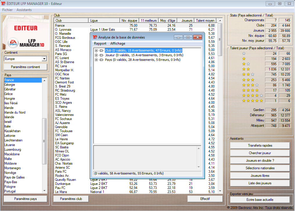Minimize the analysis dialog window
This screenshot has width=295, height=211.
point(178,37)
